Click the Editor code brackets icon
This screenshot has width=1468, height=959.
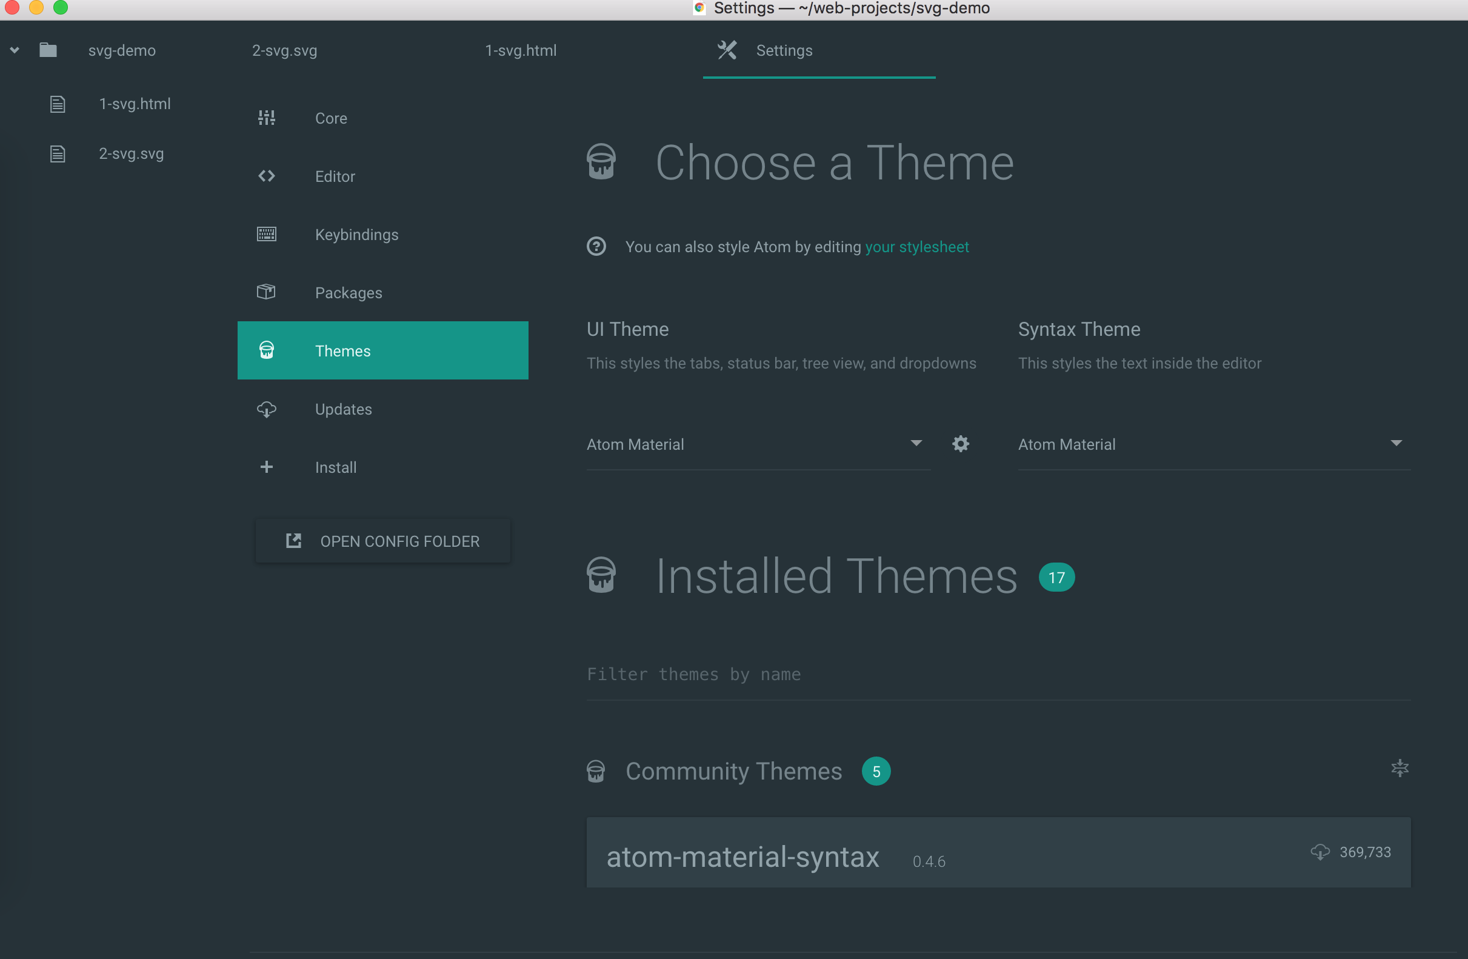[x=267, y=176]
